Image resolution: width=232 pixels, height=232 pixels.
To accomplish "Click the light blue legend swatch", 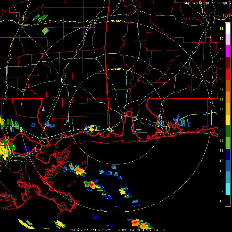I will 228,177.
